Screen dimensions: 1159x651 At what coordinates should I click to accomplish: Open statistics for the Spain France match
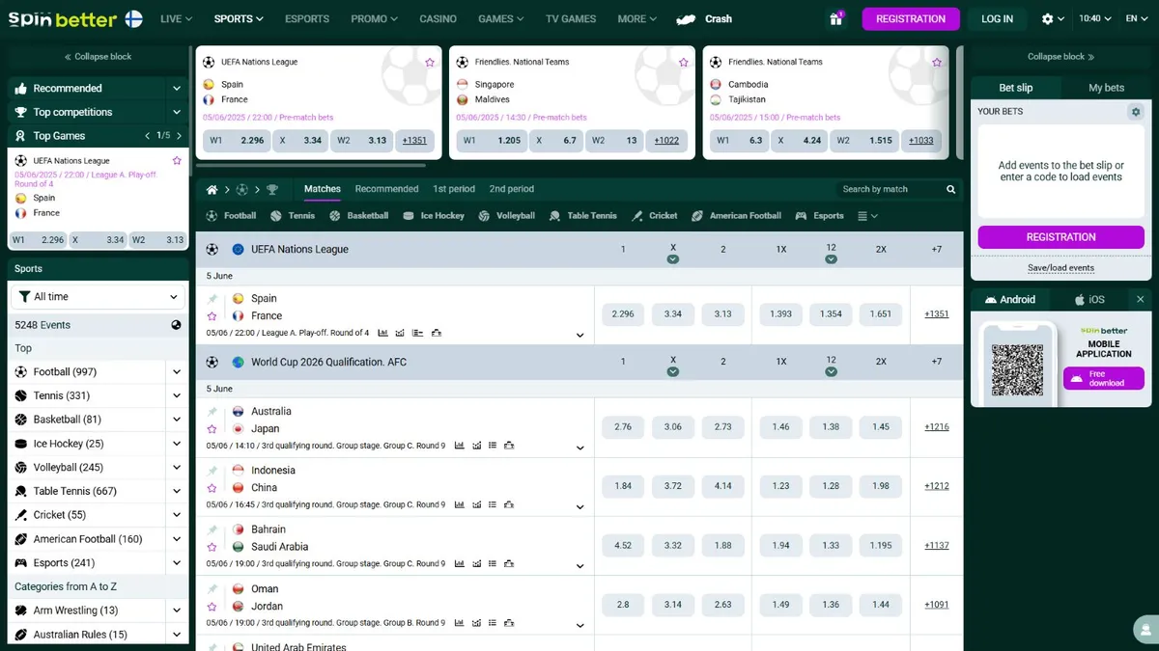click(x=381, y=332)
